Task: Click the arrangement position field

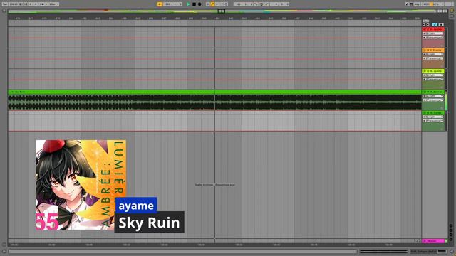Action: (x=173, y=4)
